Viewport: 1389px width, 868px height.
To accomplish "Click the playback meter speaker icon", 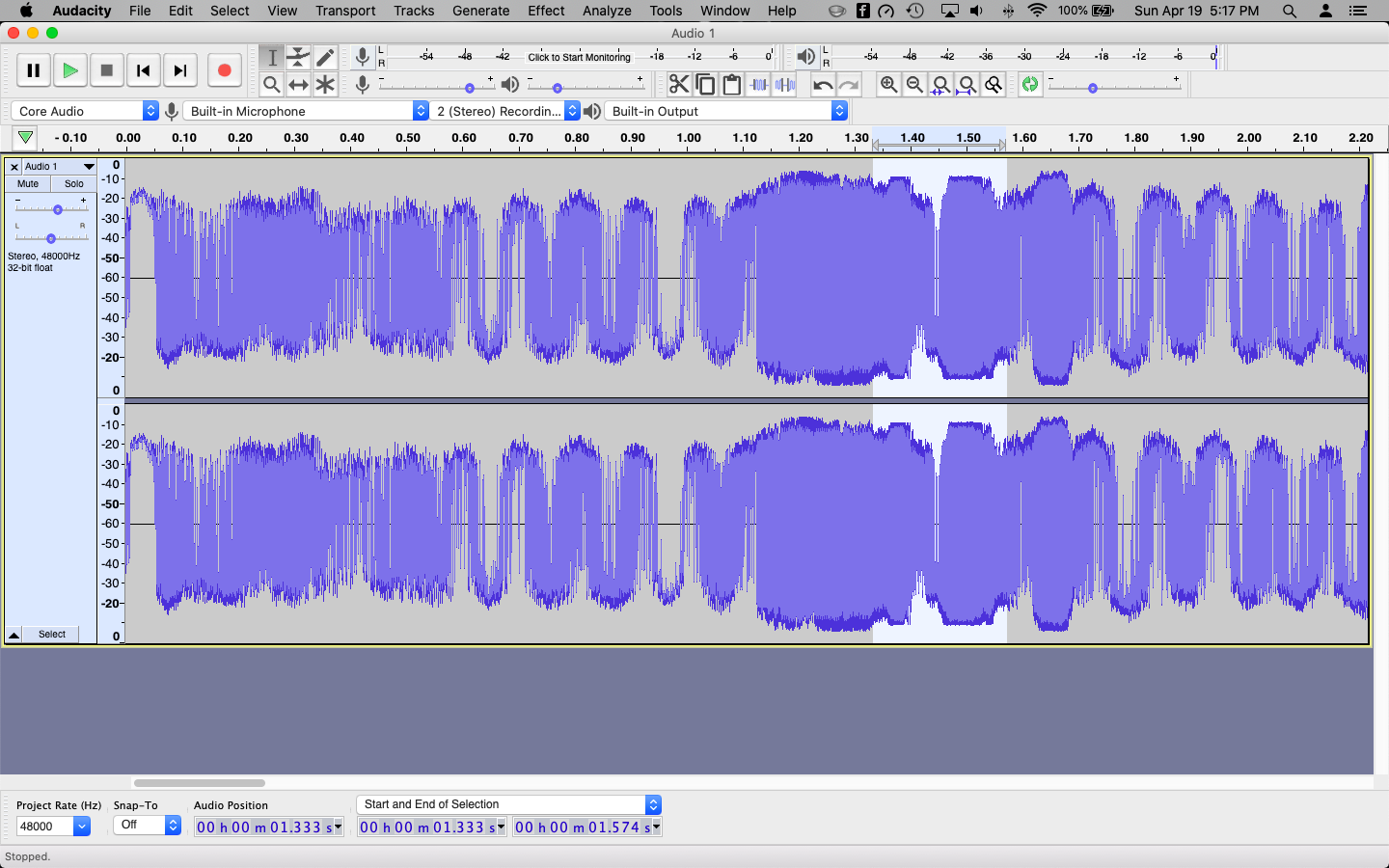I will 806,58.
